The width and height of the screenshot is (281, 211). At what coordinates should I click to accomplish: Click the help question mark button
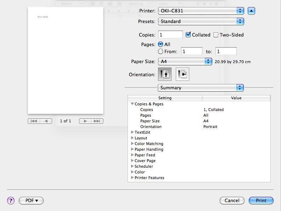point(11,200)
